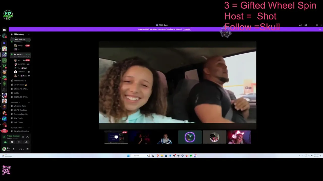Screen dimensions: 323x181
Task: Open File Explorer from taskbar
Action: coord(162,156)
